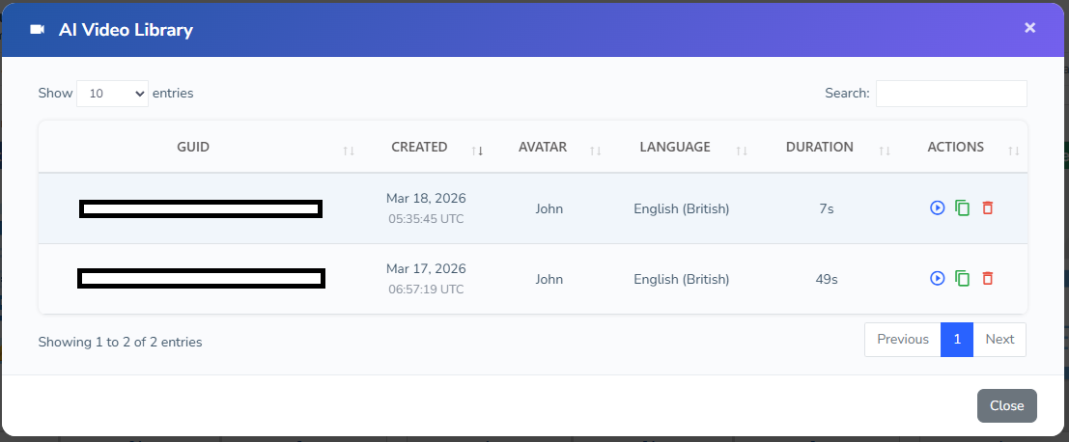The width and height of the screenshot is (1069, 442).
Task: Click the Actions column sort arrows
Action: [1013, 151]
